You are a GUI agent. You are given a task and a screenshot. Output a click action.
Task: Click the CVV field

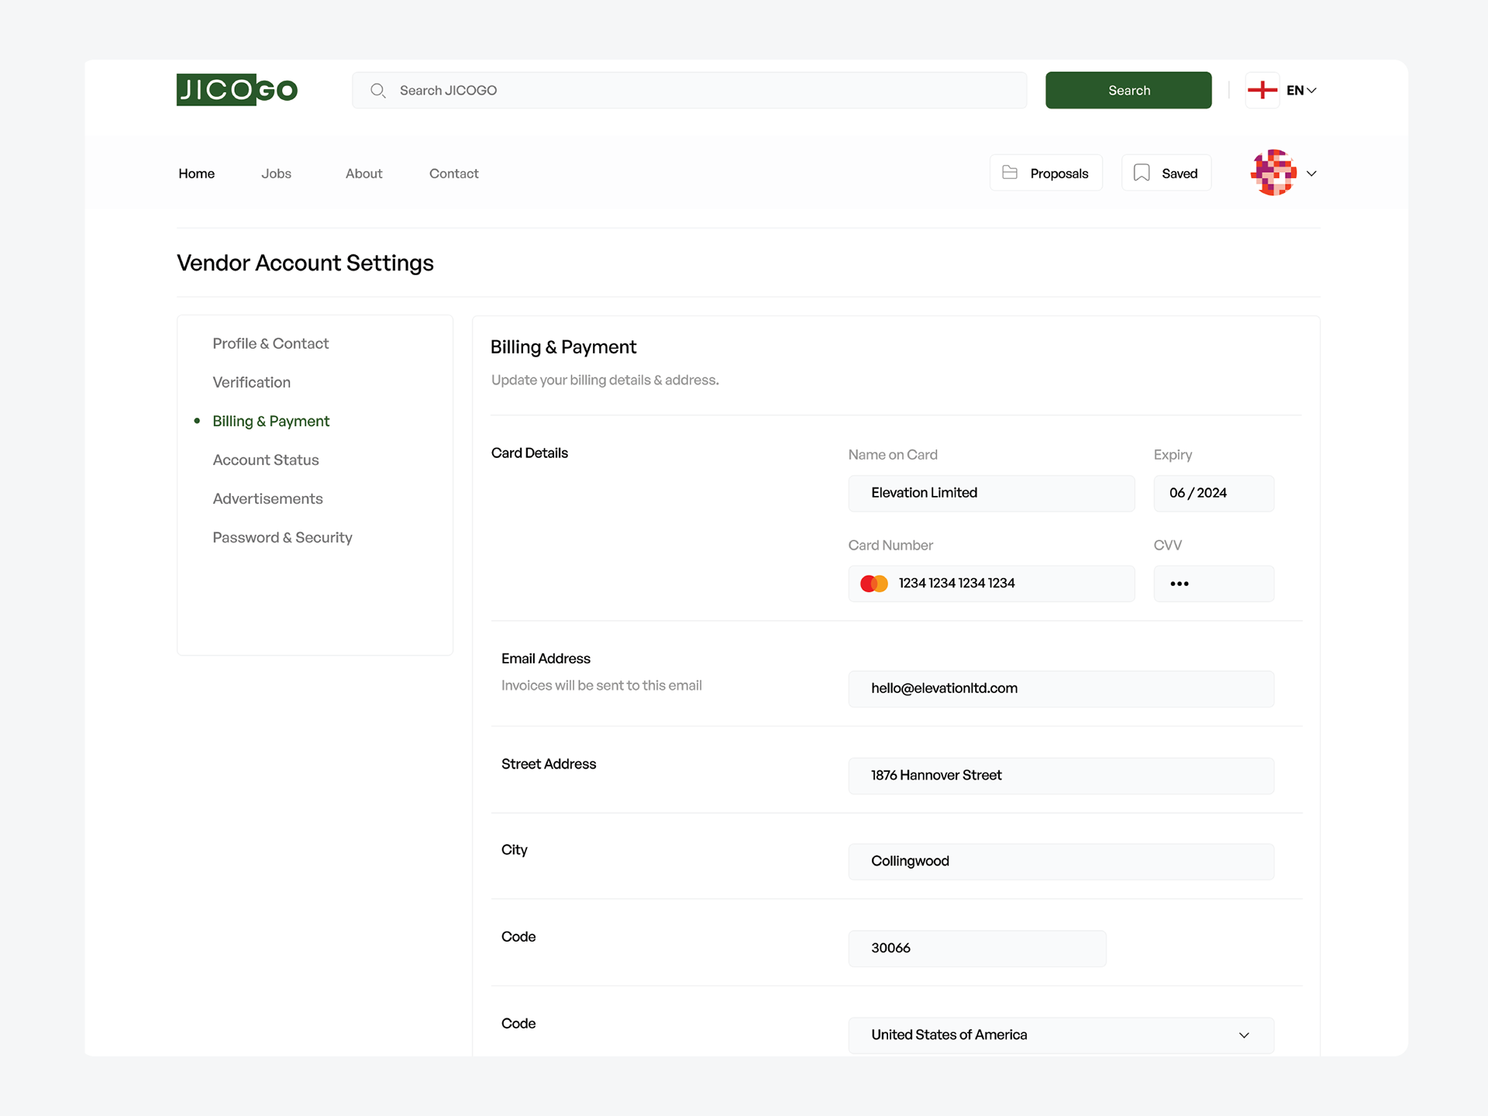(1214, 584)
